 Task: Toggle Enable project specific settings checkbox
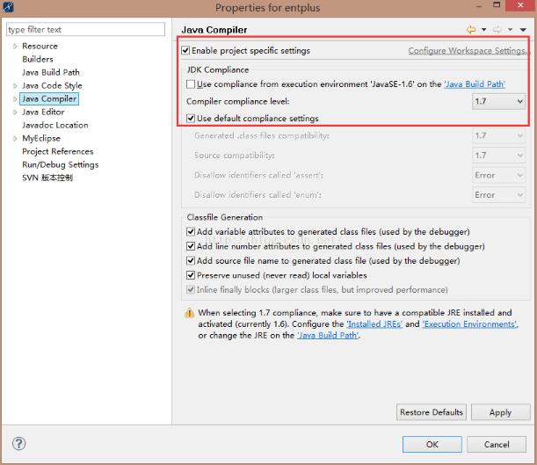point(185,51)
